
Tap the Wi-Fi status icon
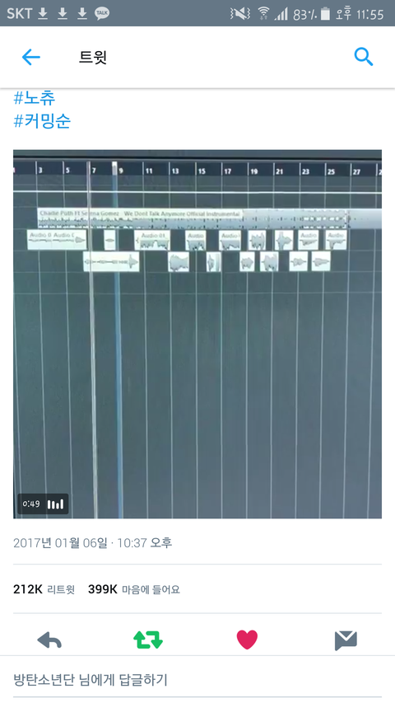click(264, 13)
